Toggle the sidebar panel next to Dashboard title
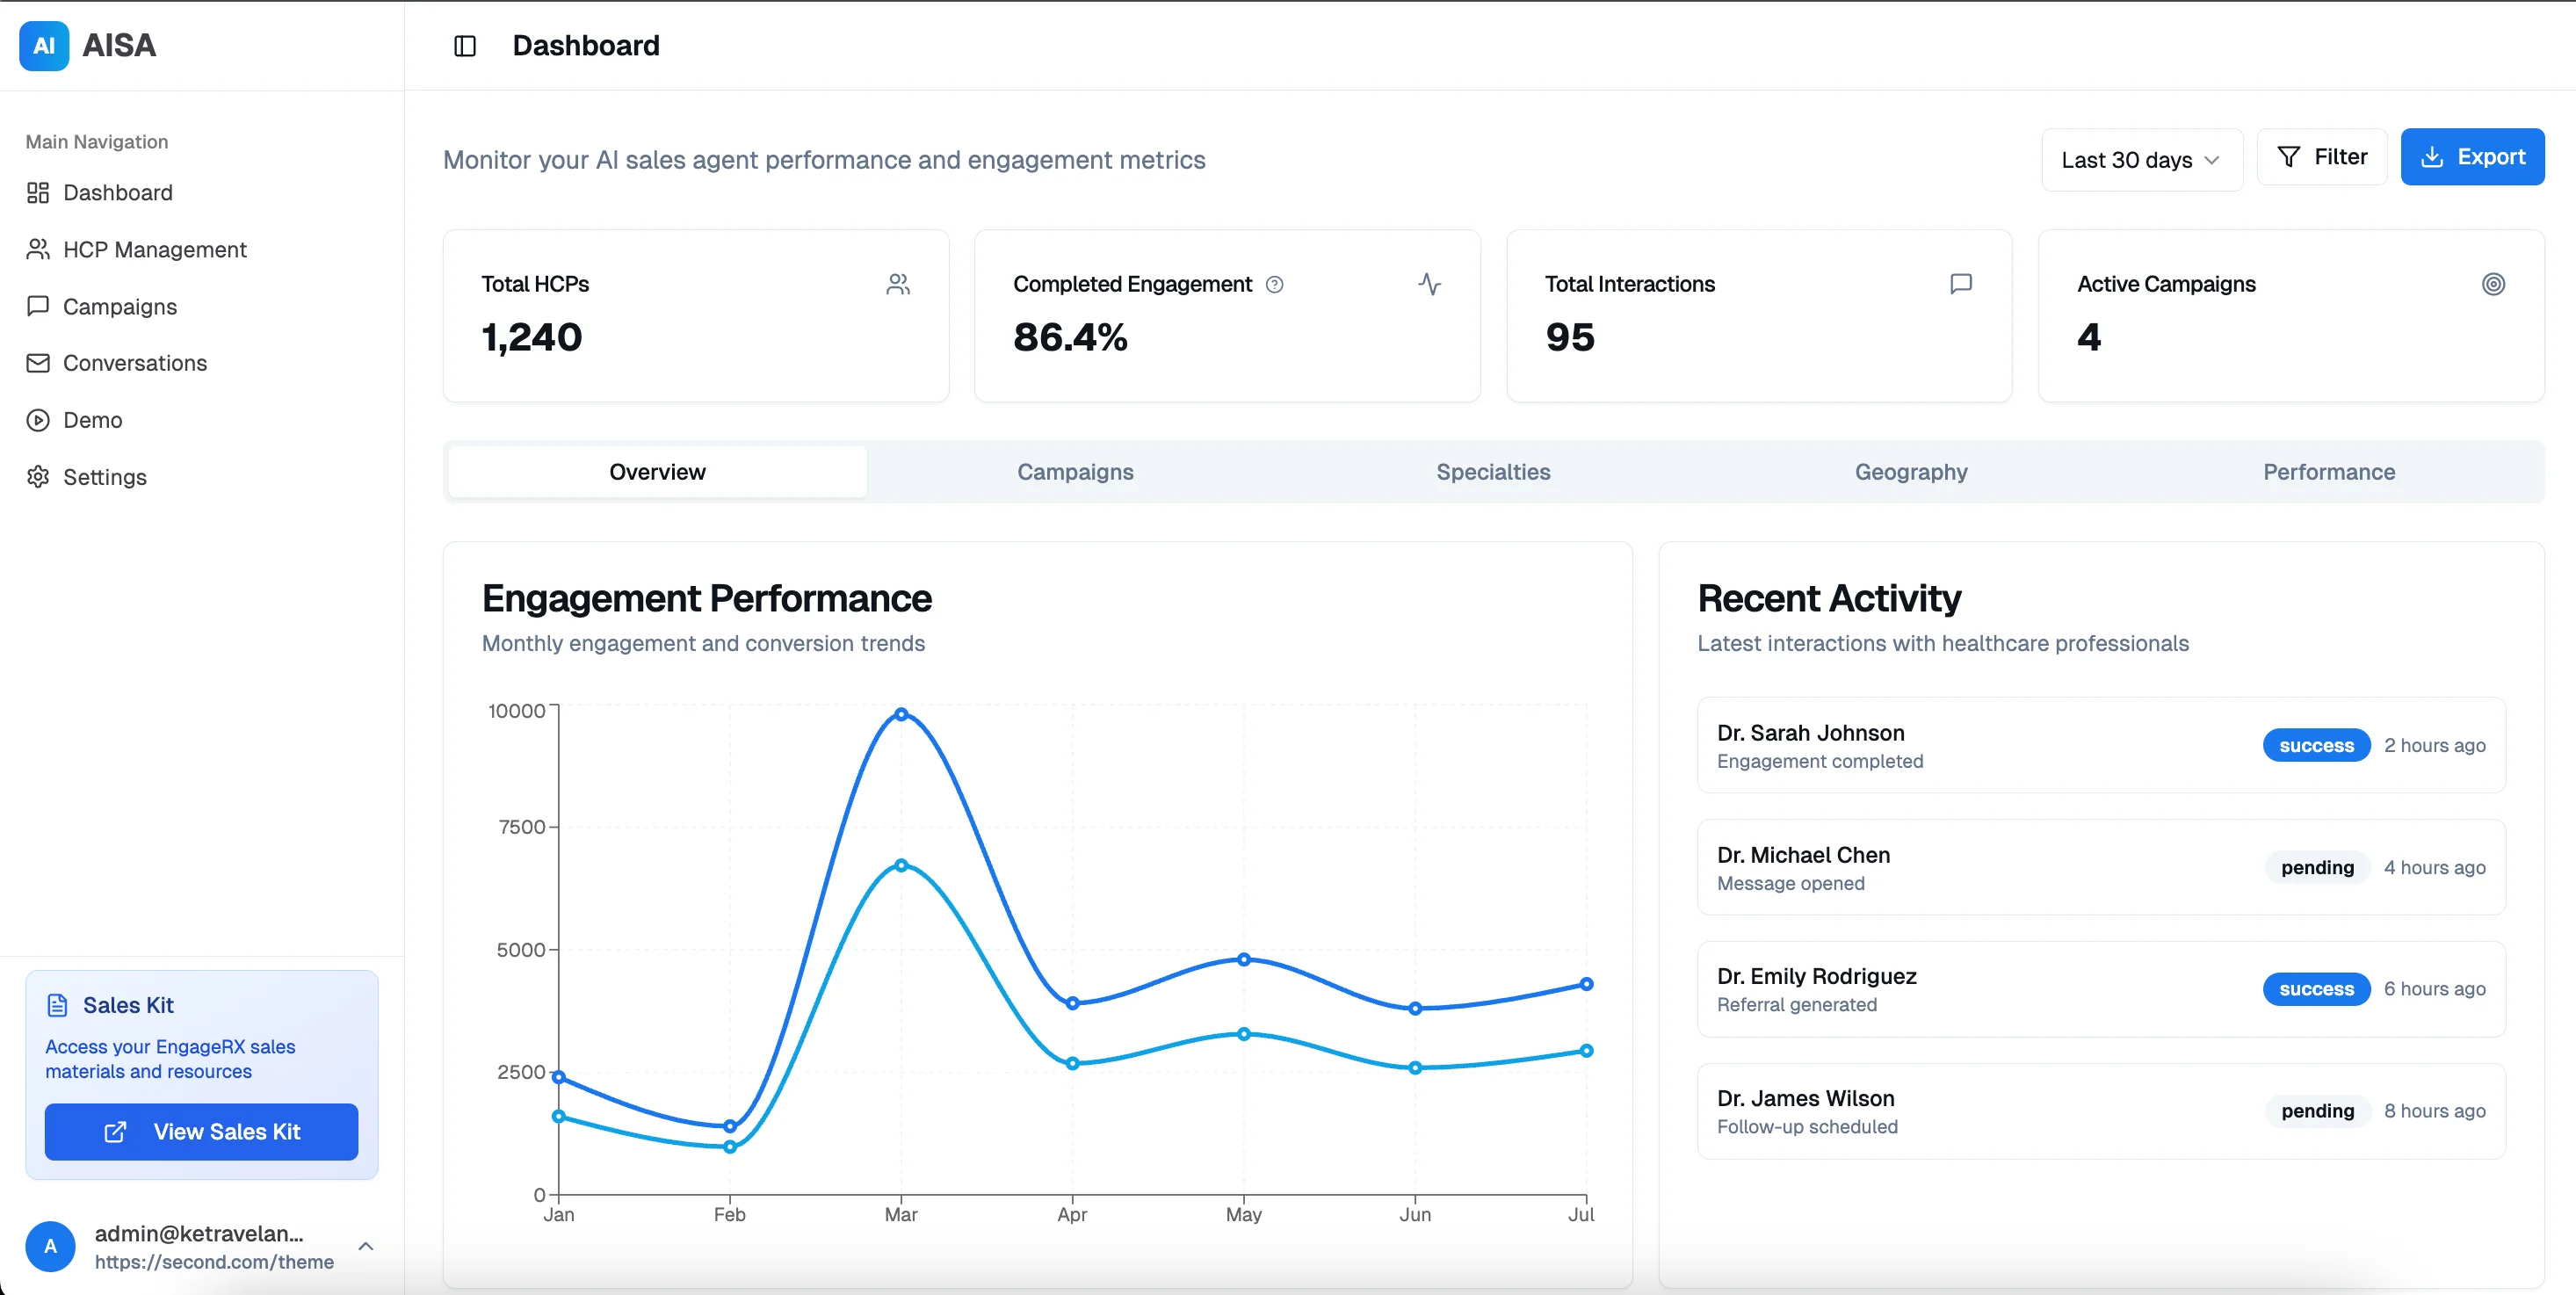 tap(465, 46)
